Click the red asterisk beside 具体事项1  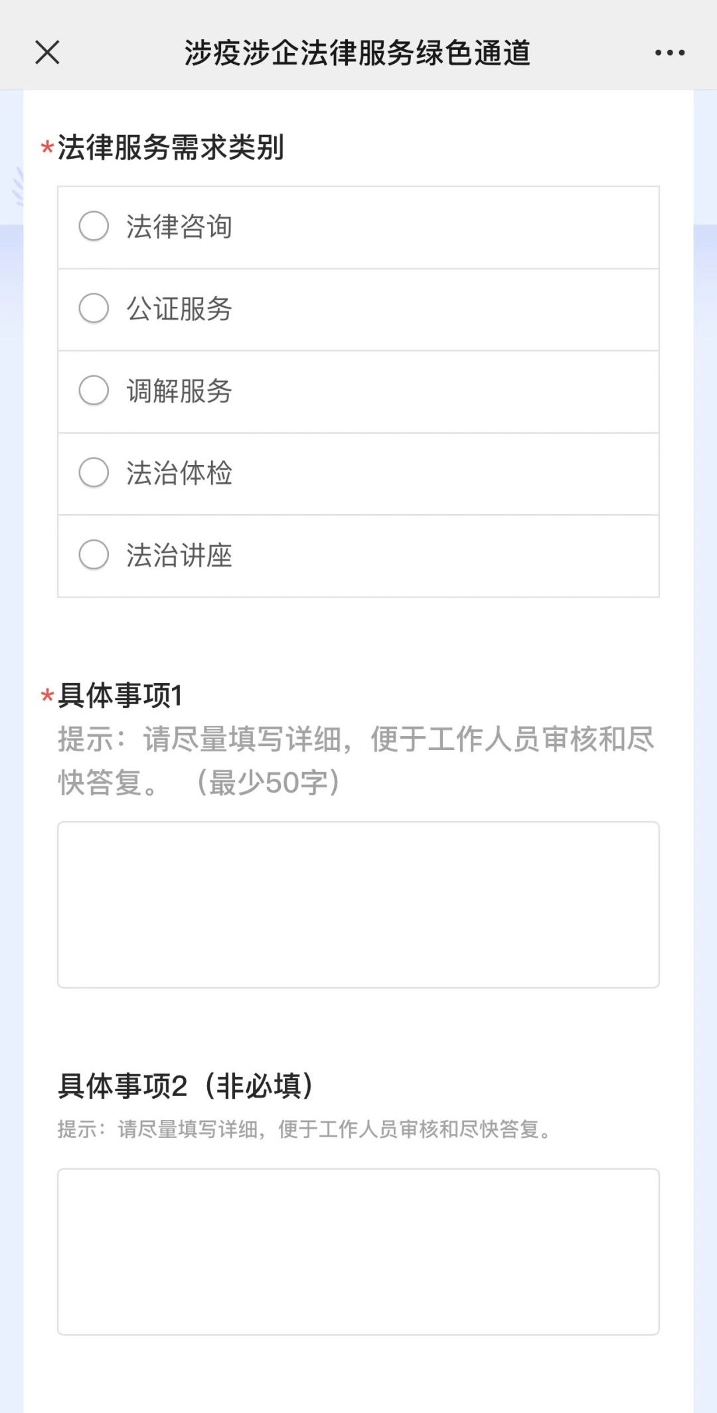point(47,696)
